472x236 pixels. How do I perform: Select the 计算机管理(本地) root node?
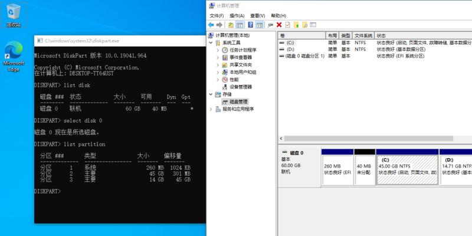(232, 35)
